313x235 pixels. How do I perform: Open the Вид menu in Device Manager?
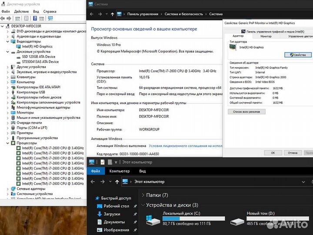36,11
